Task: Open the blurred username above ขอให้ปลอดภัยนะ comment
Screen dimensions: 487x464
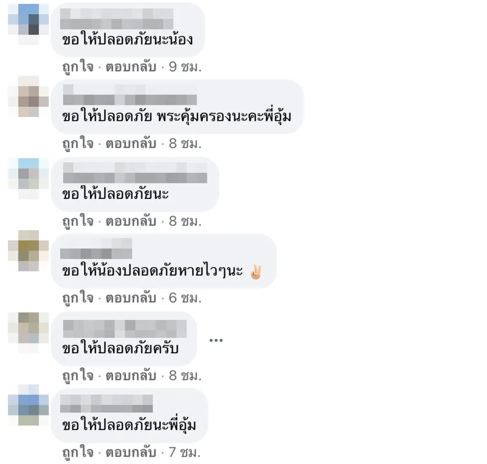Action: pos(135,173)
